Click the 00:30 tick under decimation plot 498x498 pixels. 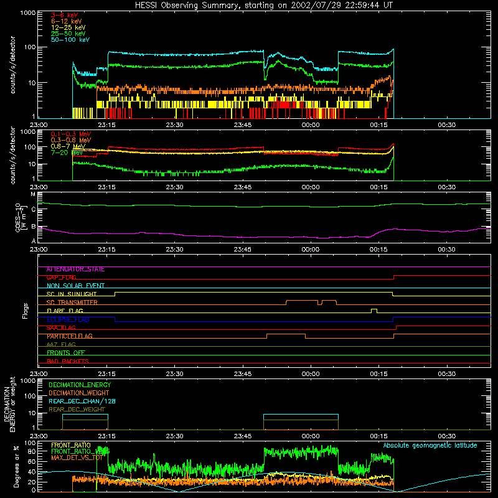pyautogui.click(x=446, y=436)
